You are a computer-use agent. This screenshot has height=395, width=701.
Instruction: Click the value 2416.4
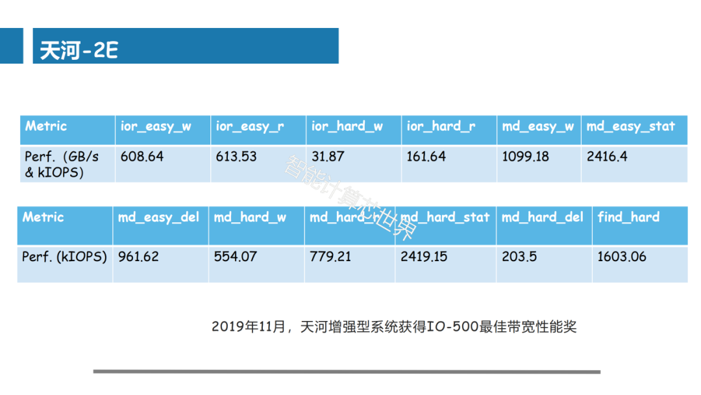point(607,157)
